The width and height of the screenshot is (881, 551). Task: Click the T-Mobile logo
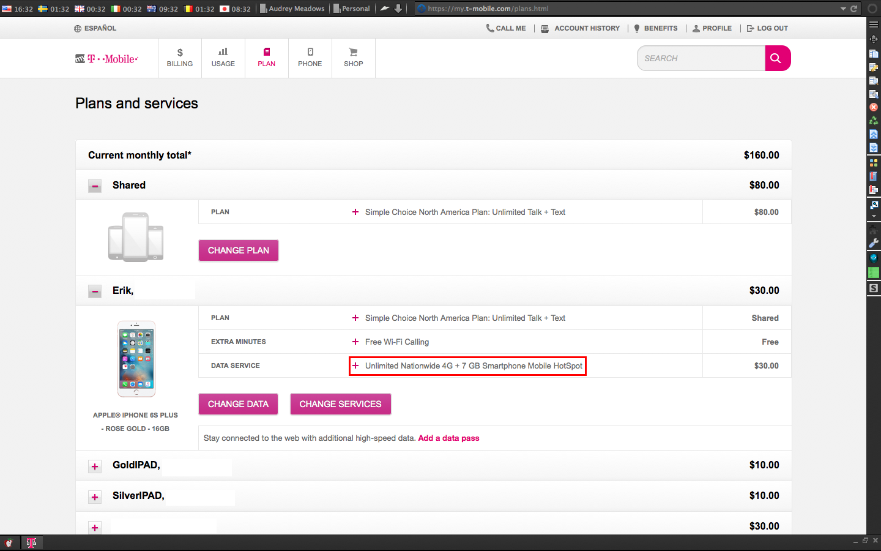[x=107, y=59]
